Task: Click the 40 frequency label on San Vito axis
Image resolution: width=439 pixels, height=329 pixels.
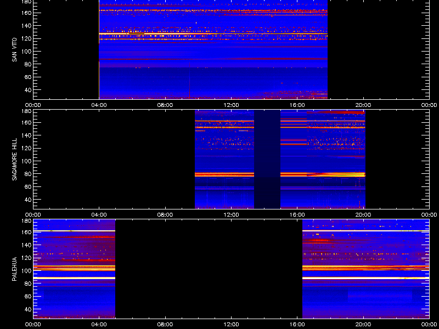Action: (x=27, y=90)
